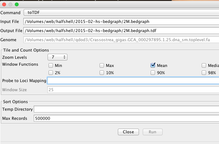
Task: Open the Command dropdown showing toTDF
Action: click(121, 13)
